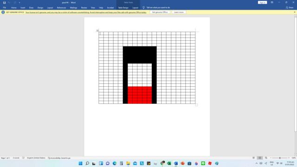Click the zoom slider handle
The height and width of the screenshot is (167, 297).
point(280,158)
